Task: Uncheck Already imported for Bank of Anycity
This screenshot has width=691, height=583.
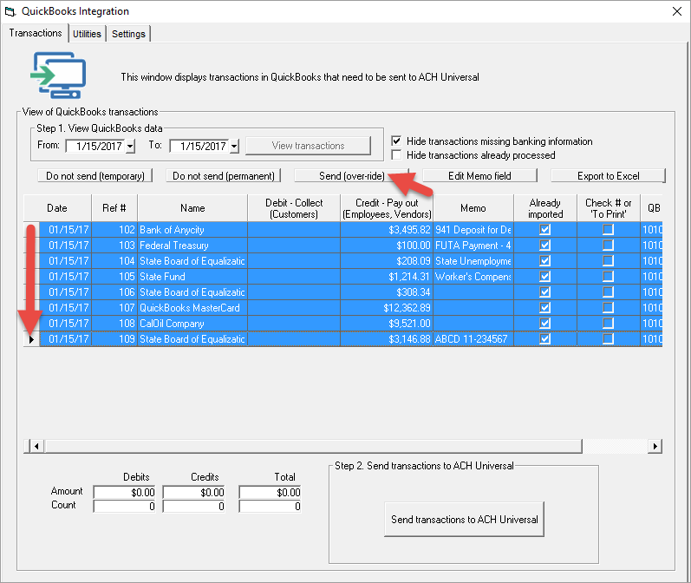Action: (545, 230)
